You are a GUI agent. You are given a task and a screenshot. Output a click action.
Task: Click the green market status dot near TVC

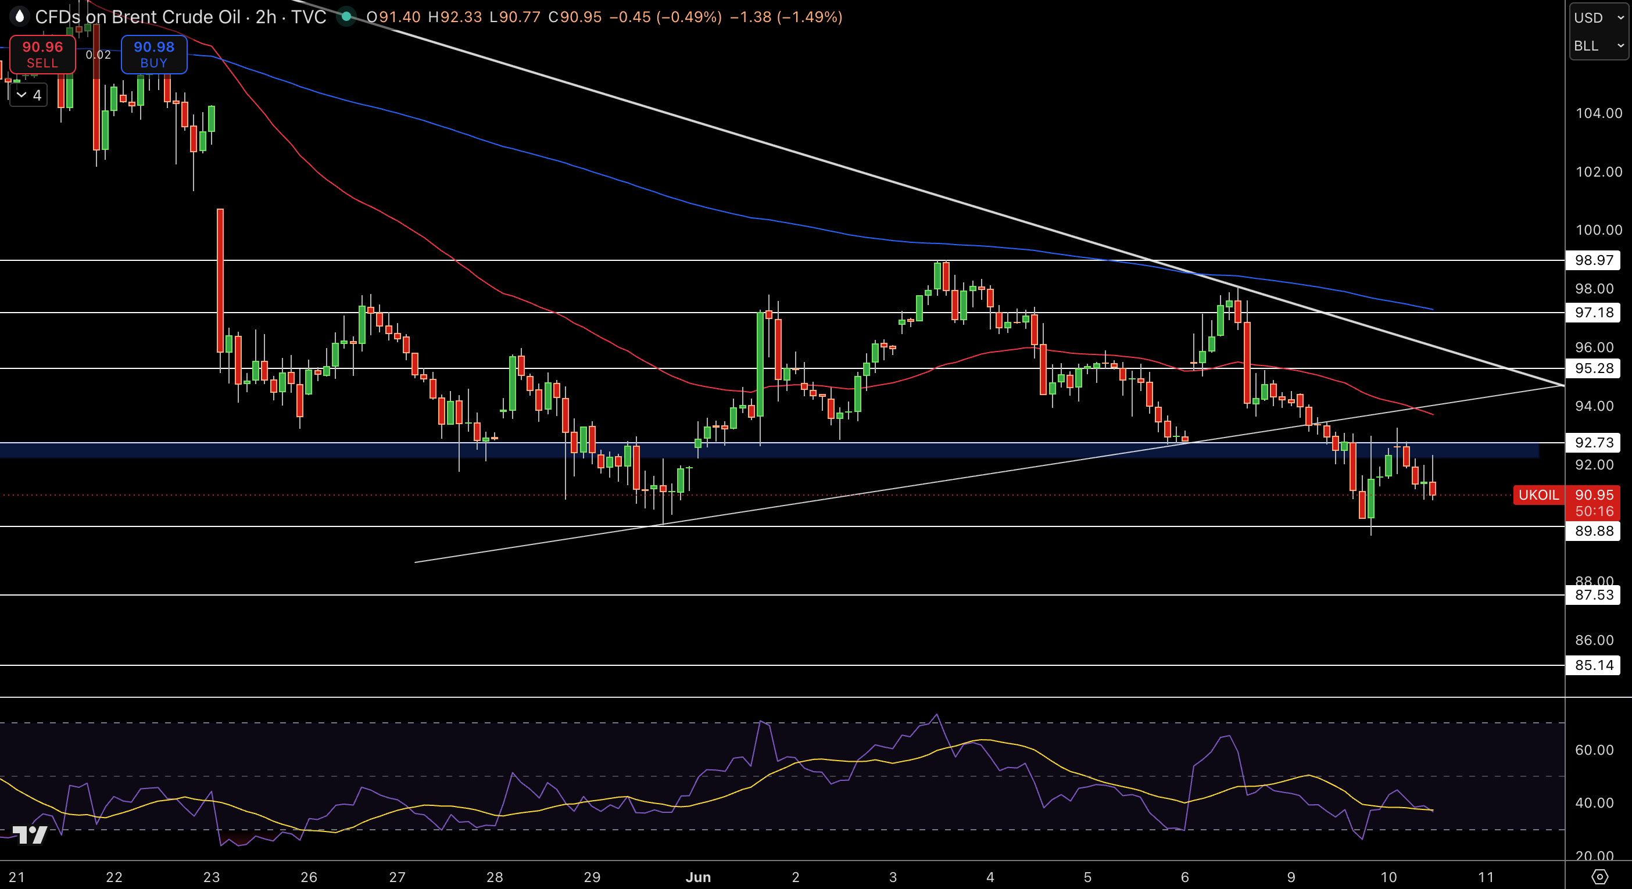point(346,16)
